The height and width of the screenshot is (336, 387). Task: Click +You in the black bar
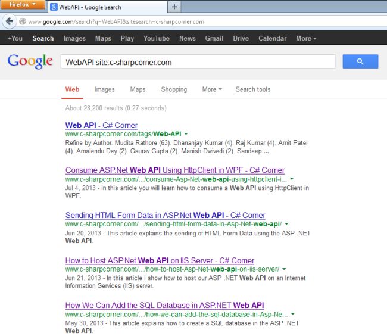coord(15,38)
